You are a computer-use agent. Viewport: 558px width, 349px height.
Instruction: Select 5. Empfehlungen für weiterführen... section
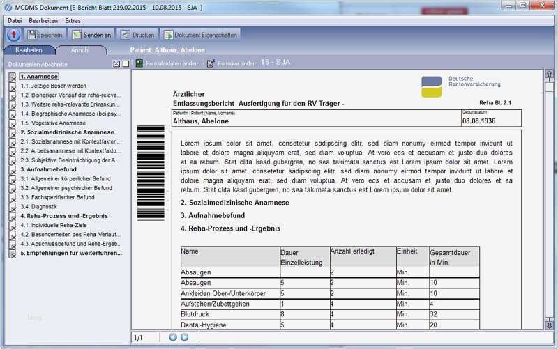[x=71, y=254]
